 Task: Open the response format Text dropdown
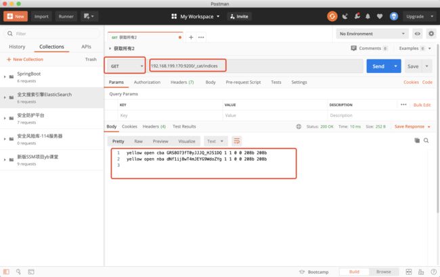coord(215,141)
